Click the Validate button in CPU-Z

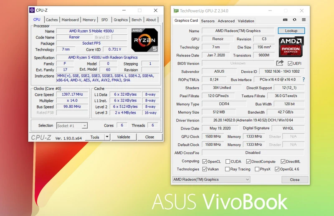tap(124, 137)
